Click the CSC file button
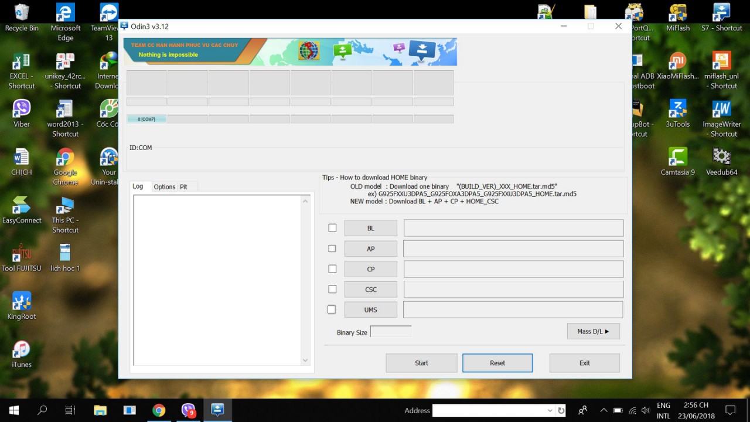The image size is (750, 422). (370, 289)
